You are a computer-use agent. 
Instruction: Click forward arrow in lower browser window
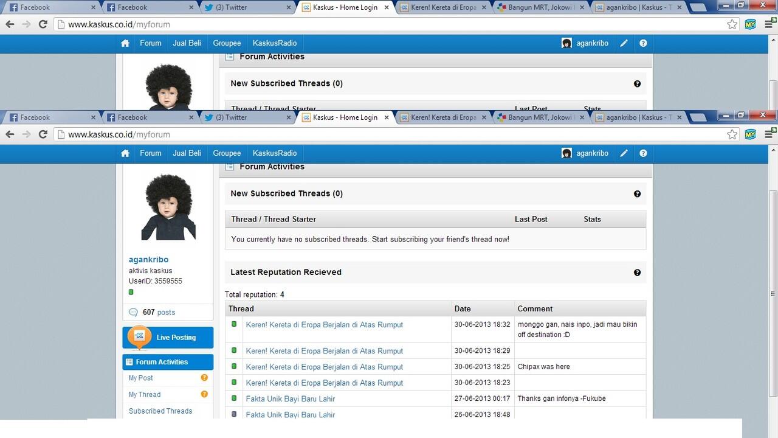[x=26, y=134]
